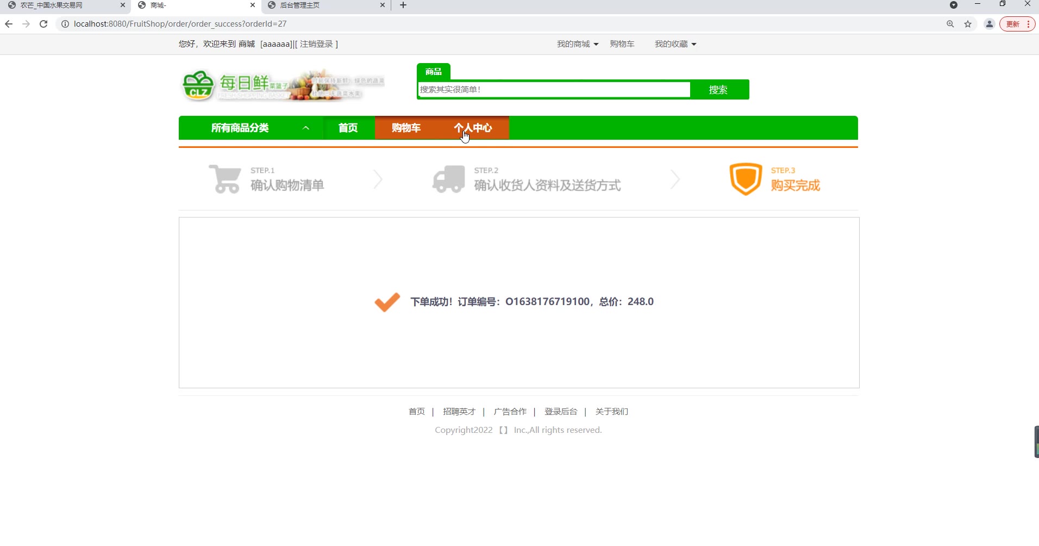This screenshot has width=1039, height=546.
Task: Click the 每日鲜 site logo
Action: (x=283, y=85)
